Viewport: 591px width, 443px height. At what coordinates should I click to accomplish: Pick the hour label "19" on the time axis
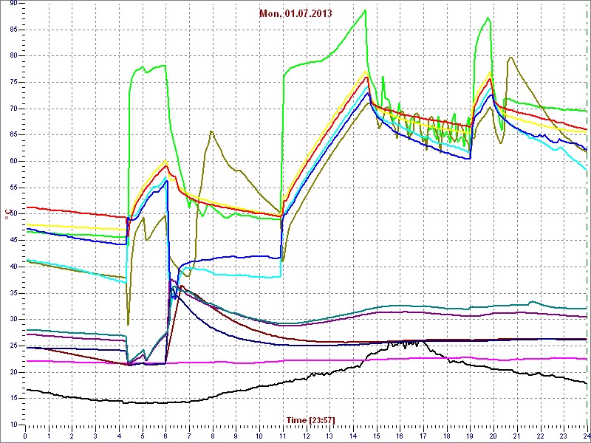pos(469,434)
